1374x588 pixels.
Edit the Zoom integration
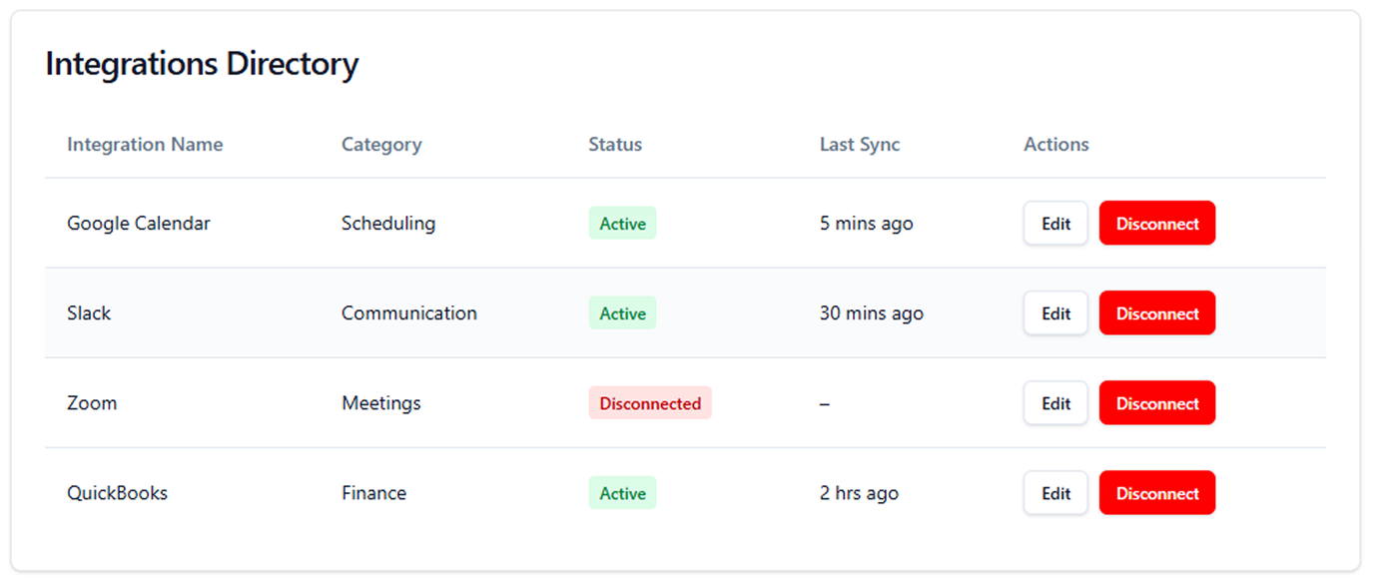(x=1055, y=403)
